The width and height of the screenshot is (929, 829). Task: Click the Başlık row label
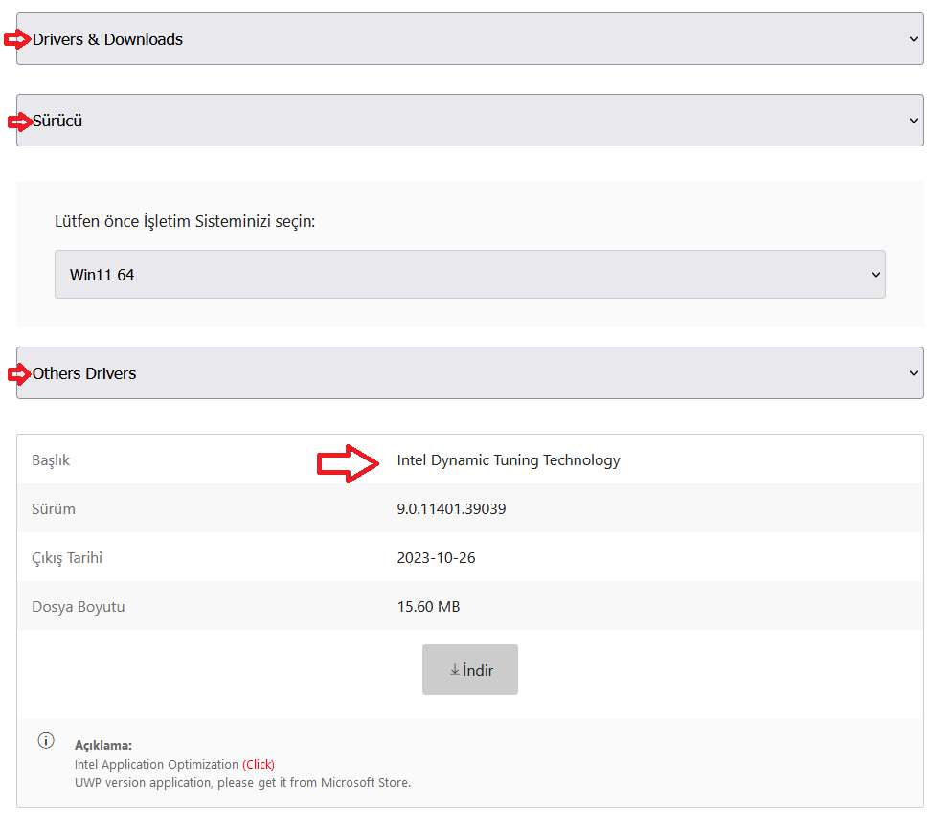(51, 460)
